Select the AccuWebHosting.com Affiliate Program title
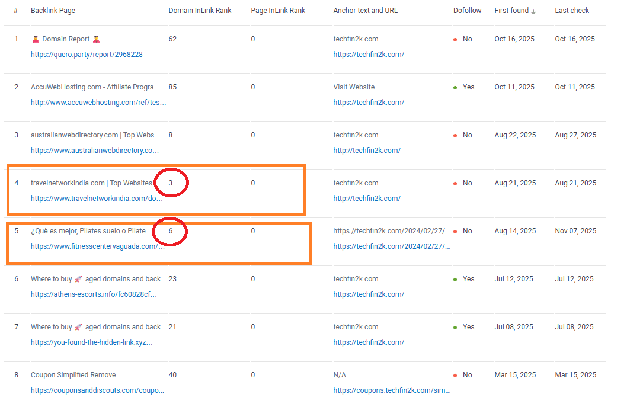Screen dimensions: 643x413 95,87
